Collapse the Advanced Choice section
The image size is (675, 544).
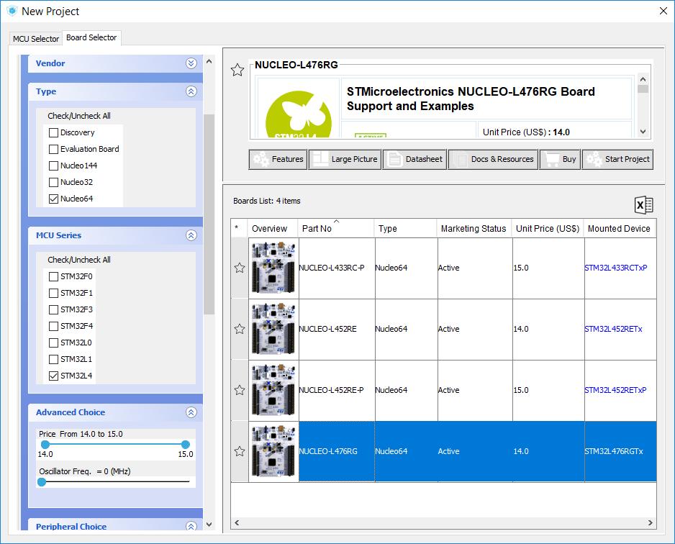click(191, 412)
